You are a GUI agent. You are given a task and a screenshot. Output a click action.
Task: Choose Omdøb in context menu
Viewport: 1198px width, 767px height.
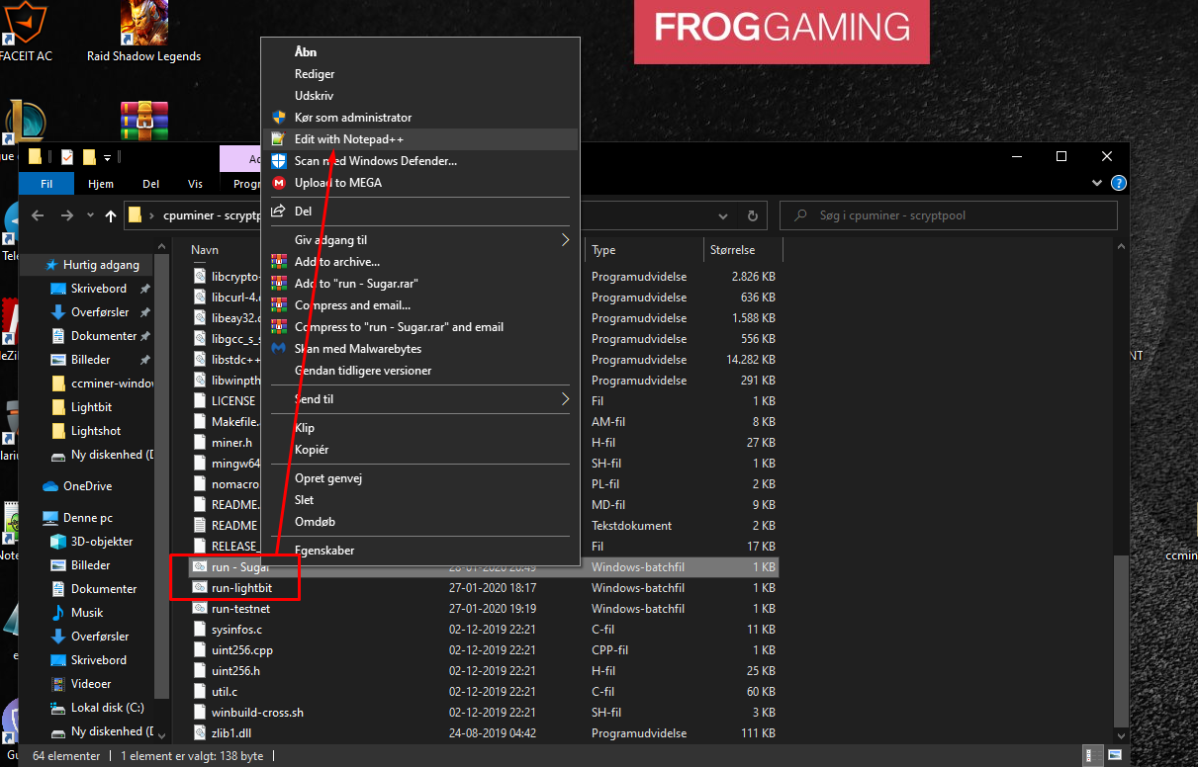(x=315, y=522)
